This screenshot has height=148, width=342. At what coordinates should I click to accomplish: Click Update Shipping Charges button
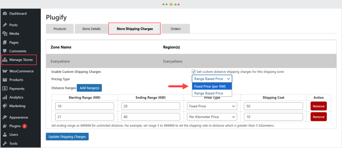(67, 137)
